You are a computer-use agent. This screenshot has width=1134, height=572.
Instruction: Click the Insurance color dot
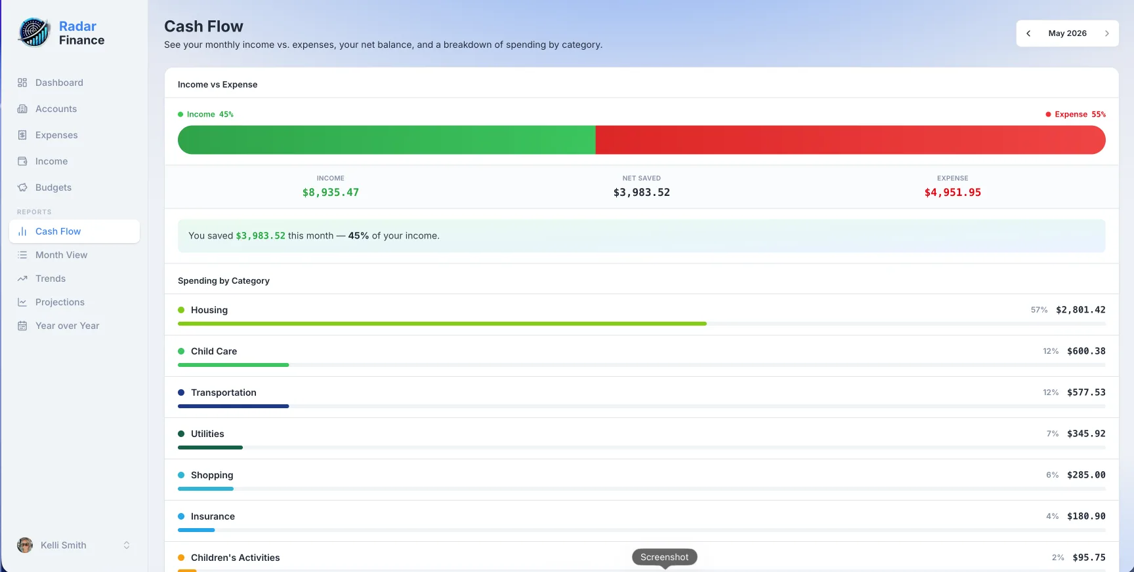[181, 516]
